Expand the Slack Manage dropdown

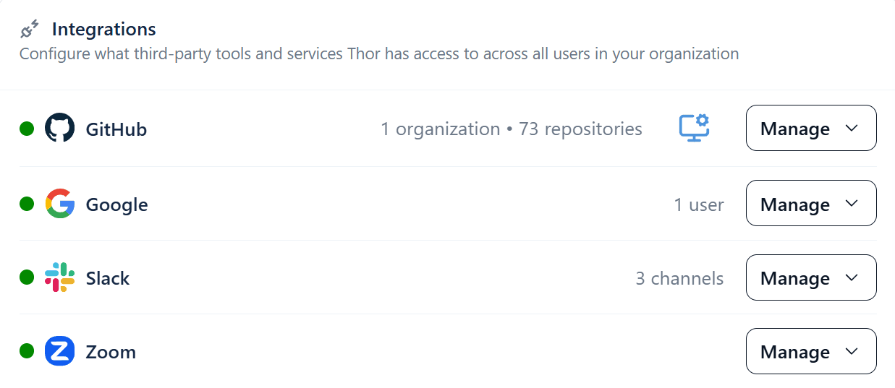click(811, 277)
